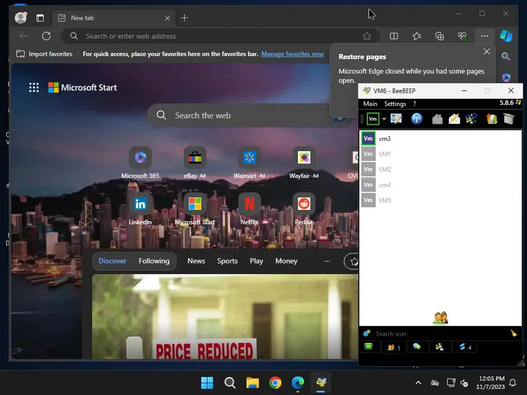This screenshot has width=527, height=395.
Task: Open Edge split screen icon
Action: tap(394, 36)
